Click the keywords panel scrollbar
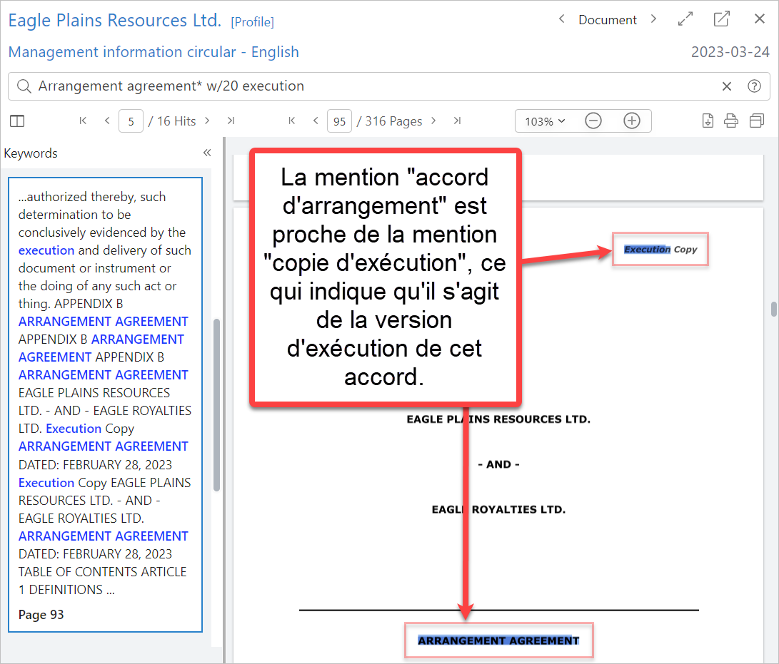Screen dimensions: 779x664 pos(216,404)
